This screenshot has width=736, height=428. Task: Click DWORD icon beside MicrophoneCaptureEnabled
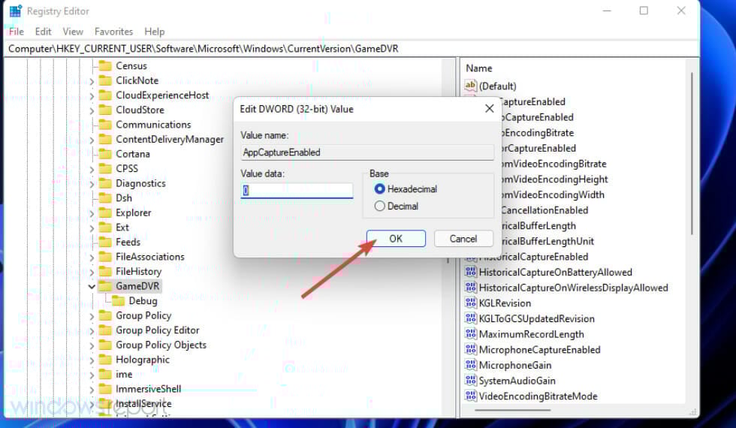pos(470,349)
